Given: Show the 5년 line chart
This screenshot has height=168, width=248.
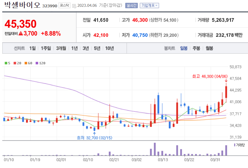Looking at the screenshot, I should pyautogui.click(x=97, y=48).
